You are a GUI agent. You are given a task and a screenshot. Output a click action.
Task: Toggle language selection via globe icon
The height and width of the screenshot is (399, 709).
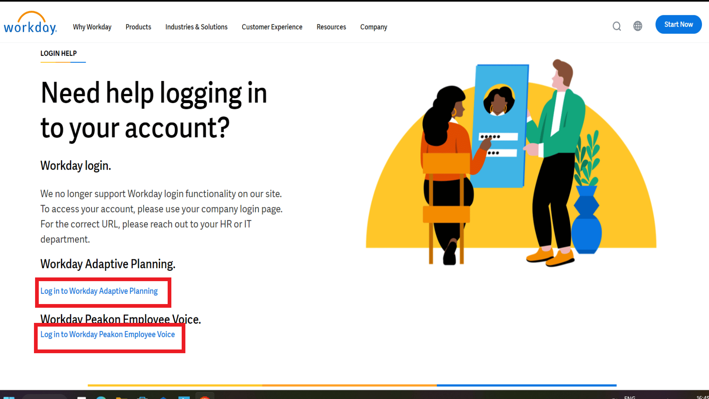tap(638, 26)
